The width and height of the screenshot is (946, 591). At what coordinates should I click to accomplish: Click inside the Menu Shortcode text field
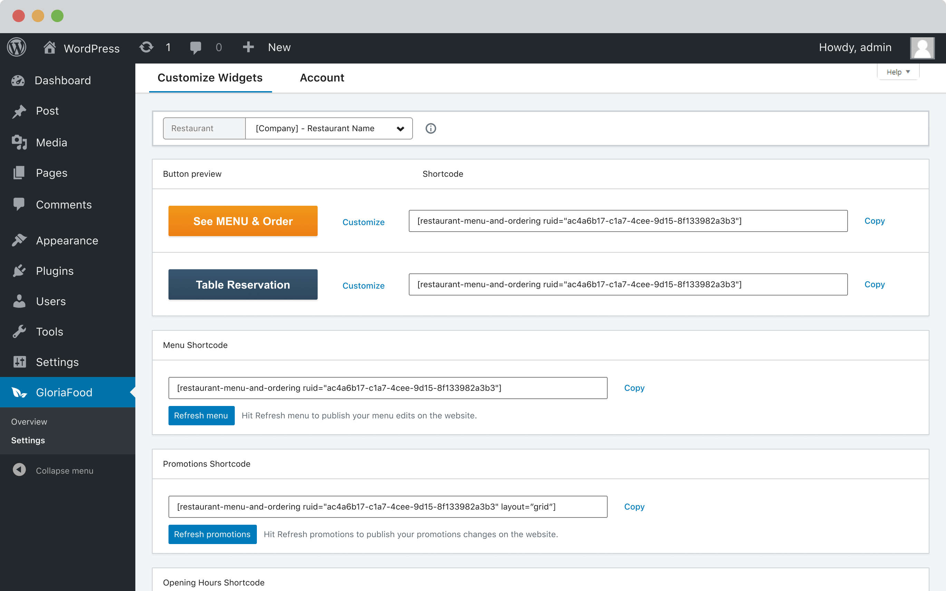click(387, 388)
